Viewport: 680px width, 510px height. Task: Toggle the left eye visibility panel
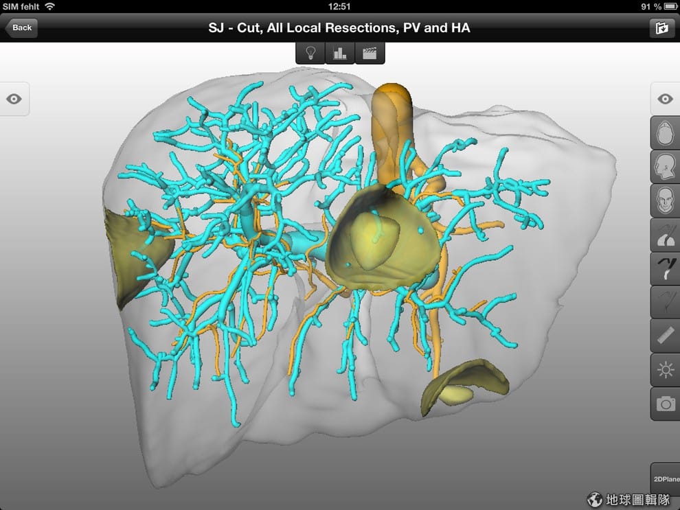pyautogui.click(x=14, y=99)
